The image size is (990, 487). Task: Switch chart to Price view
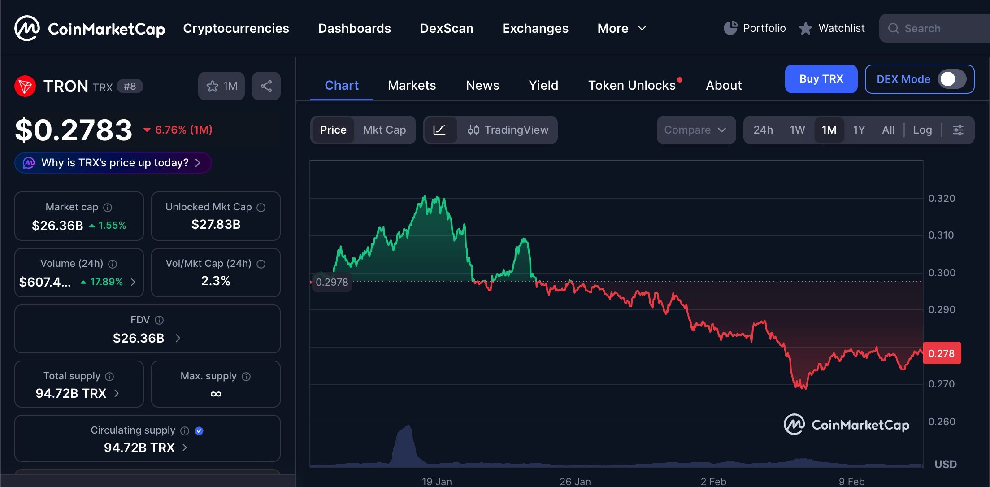pyautogui.click(x=333, y=130)
